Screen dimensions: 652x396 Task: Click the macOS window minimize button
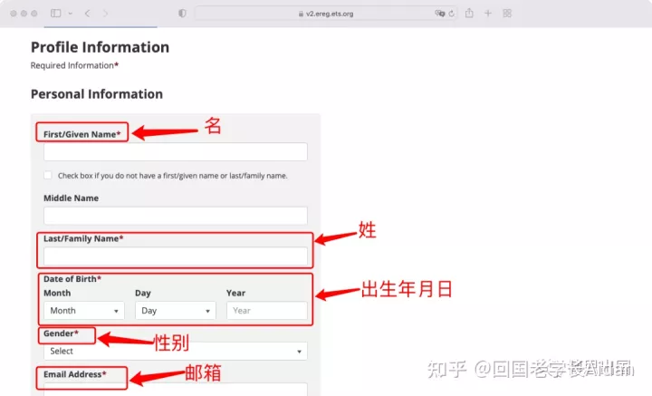point(24,14)
